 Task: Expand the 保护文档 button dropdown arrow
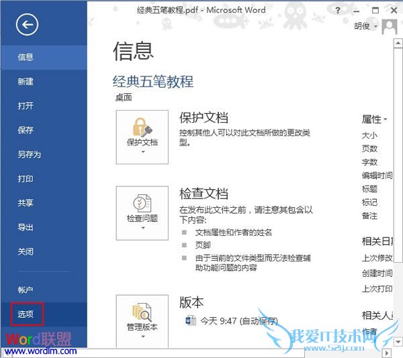point(143,152)
